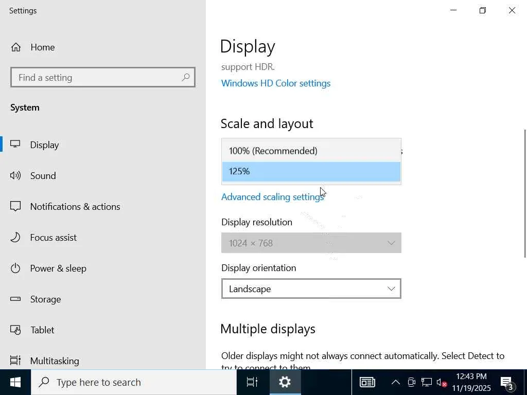Choose the 125% scale option
Screen dimensions: 527x395
pyautogui.click(x=311, y=171)
